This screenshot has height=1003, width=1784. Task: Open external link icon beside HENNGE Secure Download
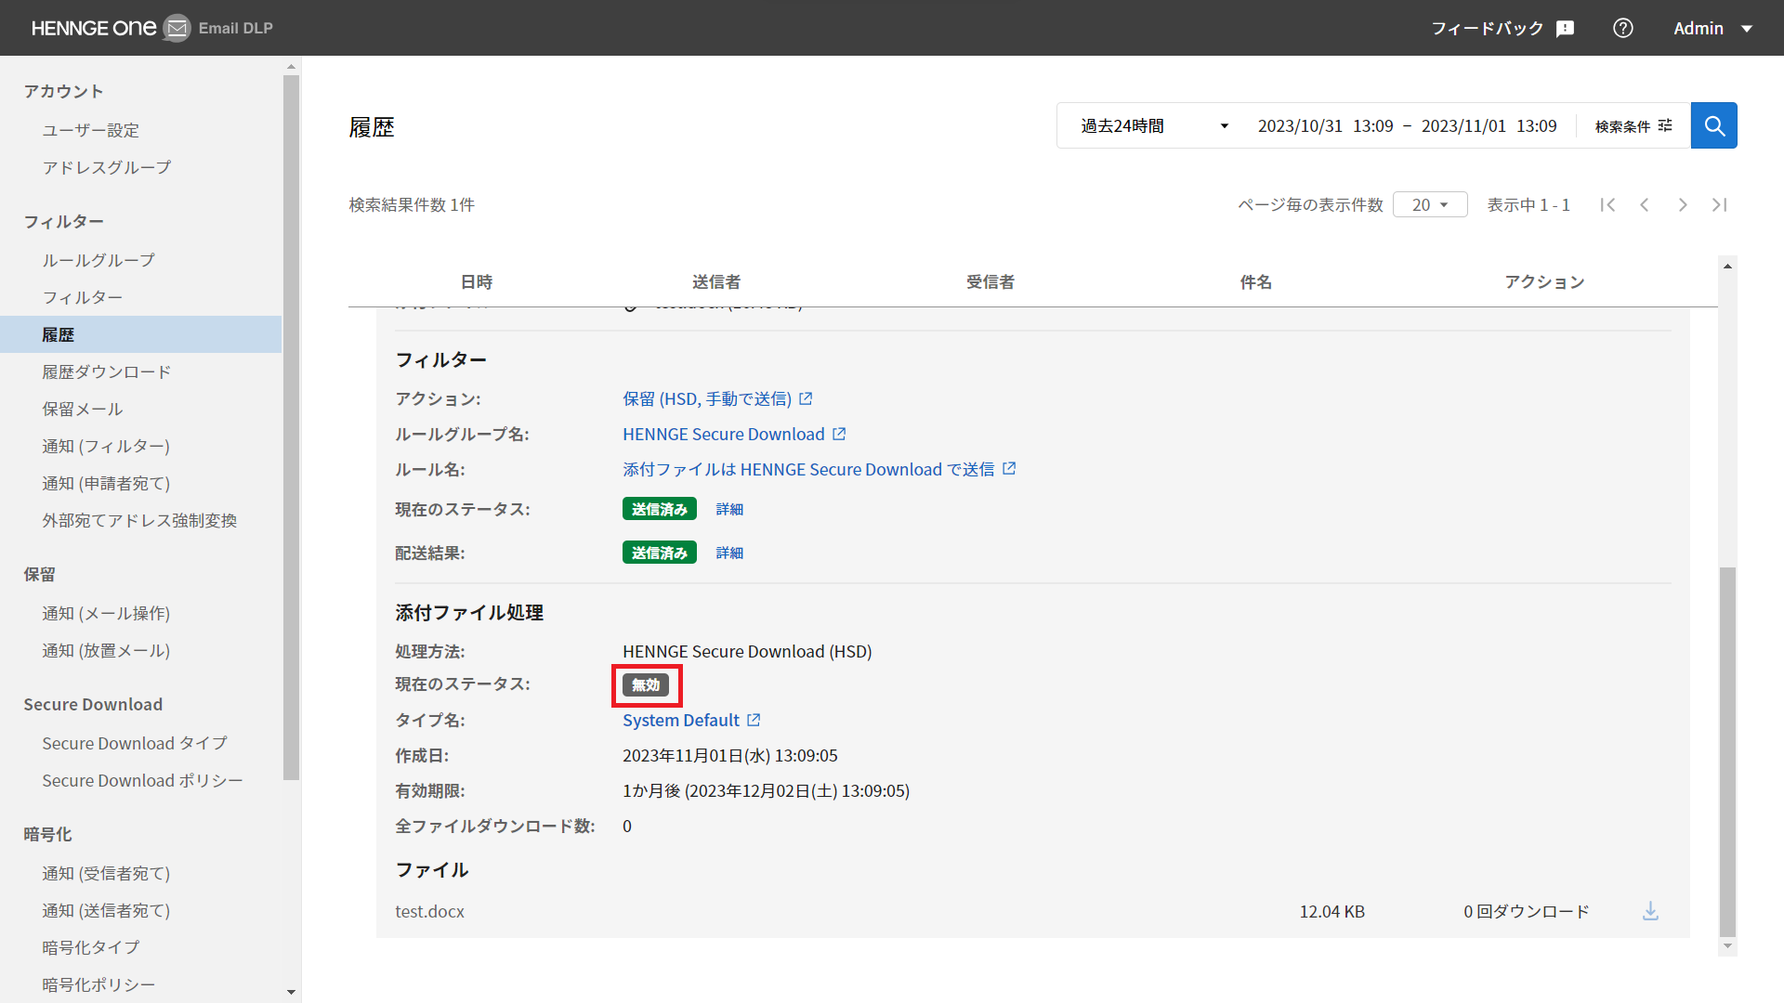coord(839,434)
